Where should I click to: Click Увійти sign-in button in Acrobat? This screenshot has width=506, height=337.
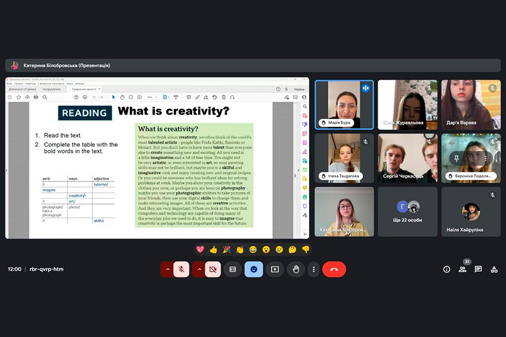pyautogui.click(x=299, y=89)
